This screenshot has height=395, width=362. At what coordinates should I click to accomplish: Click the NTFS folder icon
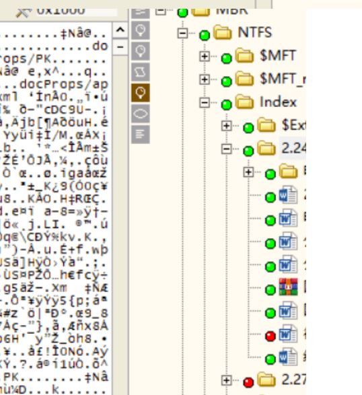coord(222,32)
